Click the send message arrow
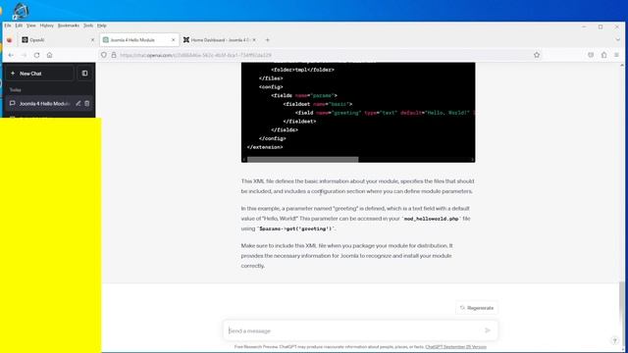The height and width of the screenshot is (353, 628). tap(488, 330)
